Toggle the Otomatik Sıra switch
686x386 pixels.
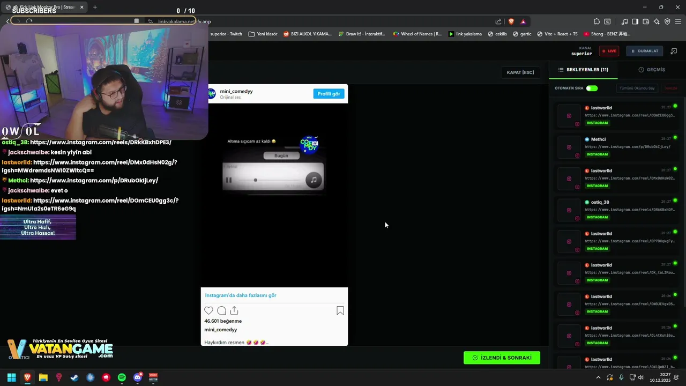coord(592,88)
